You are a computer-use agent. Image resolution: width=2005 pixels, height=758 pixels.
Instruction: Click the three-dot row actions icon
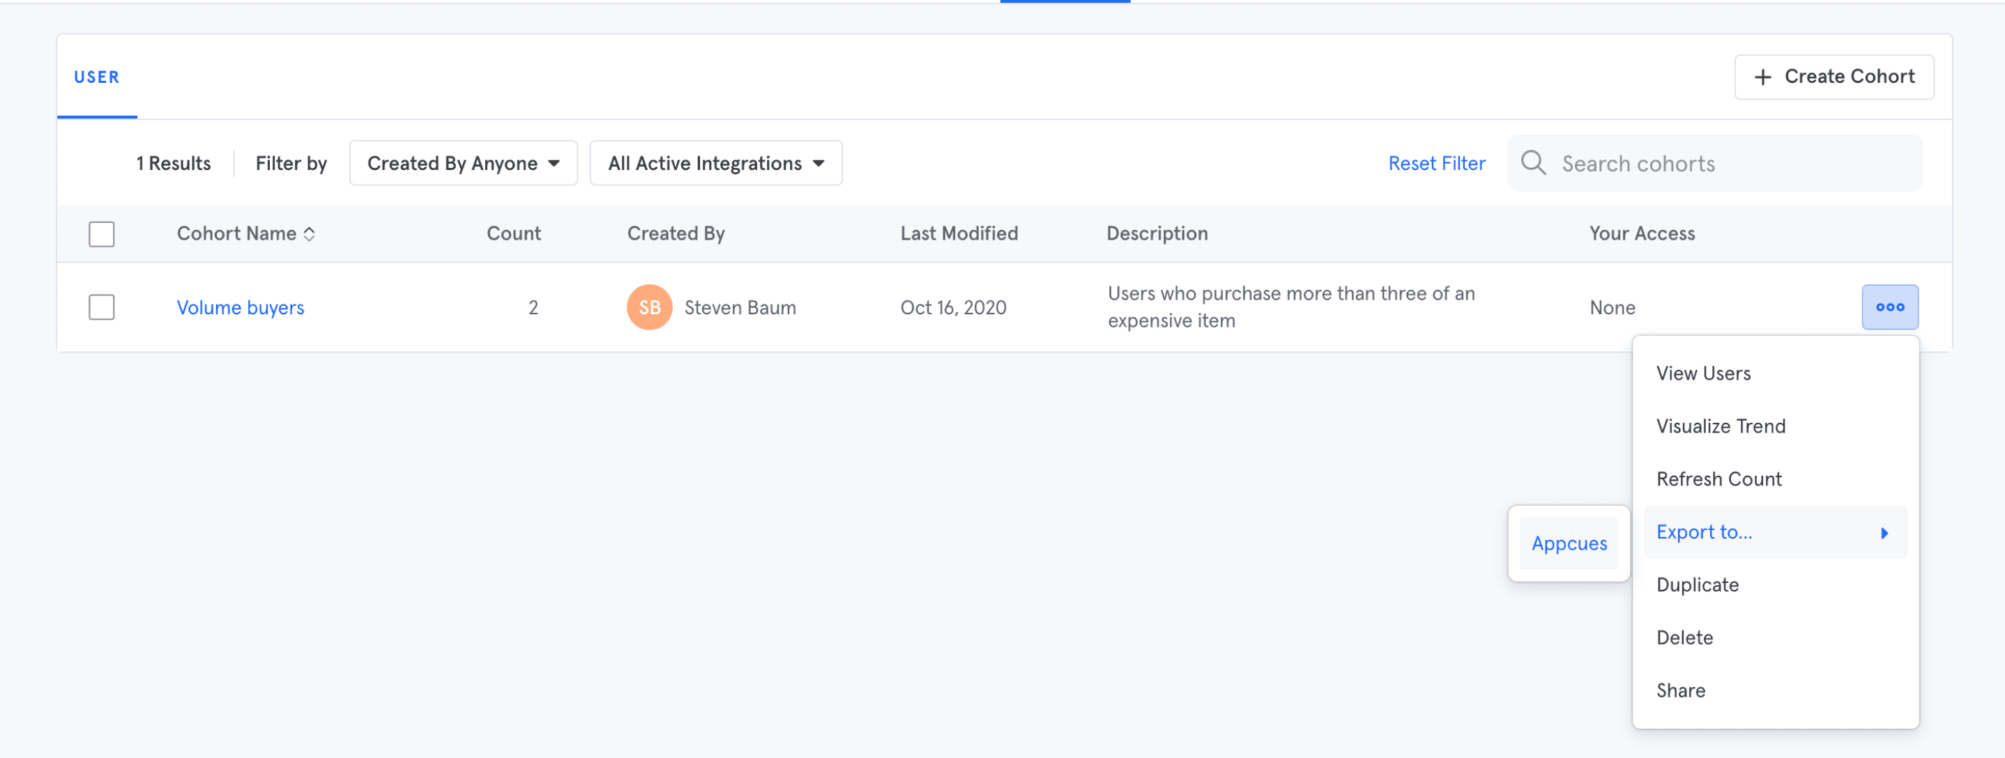tap(1889, 307)
